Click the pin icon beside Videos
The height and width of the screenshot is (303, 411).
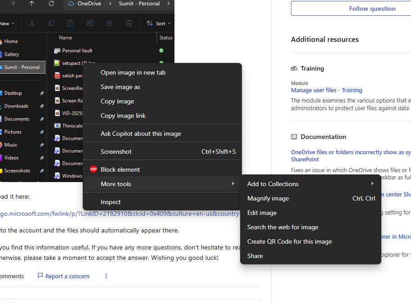[42, 158]
